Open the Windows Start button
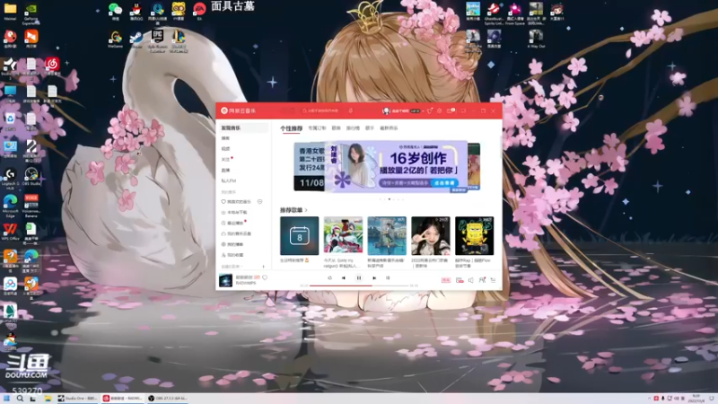The width and height of the screenshot is (718, 404). 6,399
